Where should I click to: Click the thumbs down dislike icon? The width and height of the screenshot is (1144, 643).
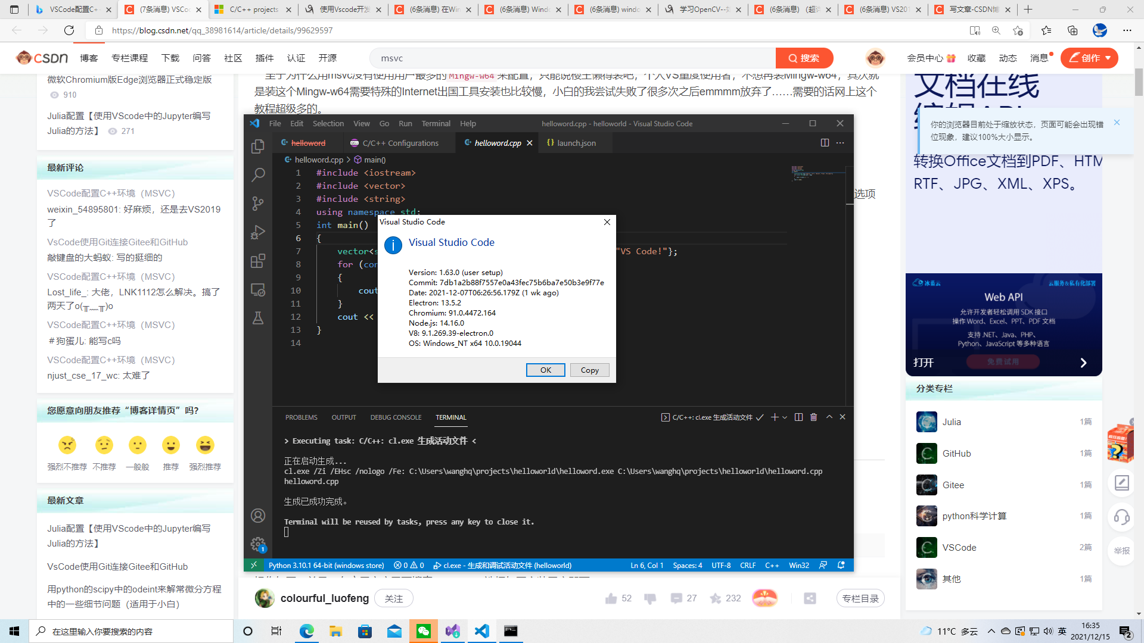(x=650, y=598)
